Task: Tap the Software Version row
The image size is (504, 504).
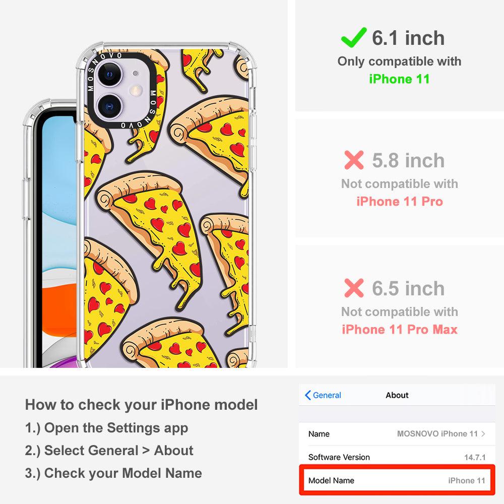Action: click(x=397, y=457)
